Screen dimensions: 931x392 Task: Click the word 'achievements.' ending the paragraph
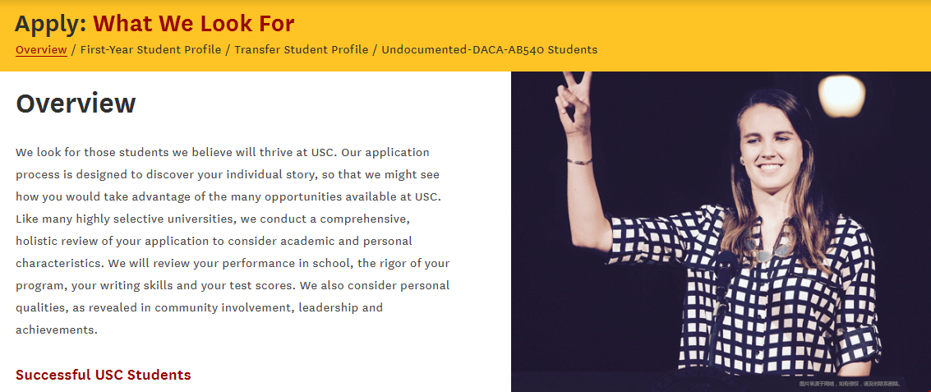point(57,330)
